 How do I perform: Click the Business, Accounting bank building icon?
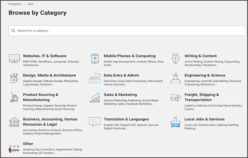pyautogui.click(x=14, y=122)
